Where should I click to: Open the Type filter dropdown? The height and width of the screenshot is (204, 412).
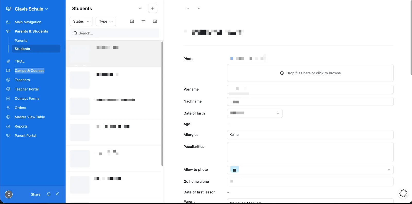click(x=106, y=21)
